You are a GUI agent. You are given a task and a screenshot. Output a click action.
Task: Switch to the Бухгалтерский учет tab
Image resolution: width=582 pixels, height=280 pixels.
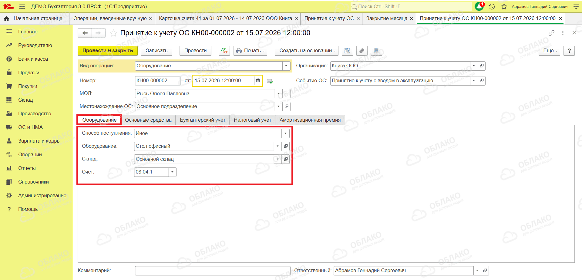[203, 120]
